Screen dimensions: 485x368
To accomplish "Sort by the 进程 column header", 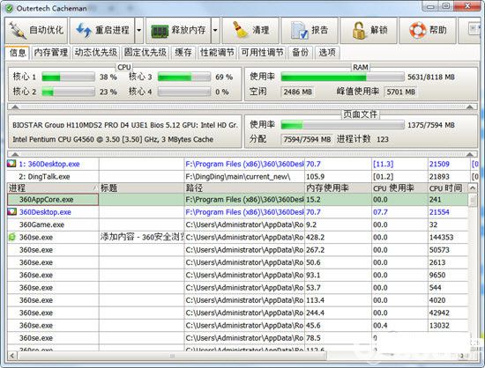I will 53,188.
